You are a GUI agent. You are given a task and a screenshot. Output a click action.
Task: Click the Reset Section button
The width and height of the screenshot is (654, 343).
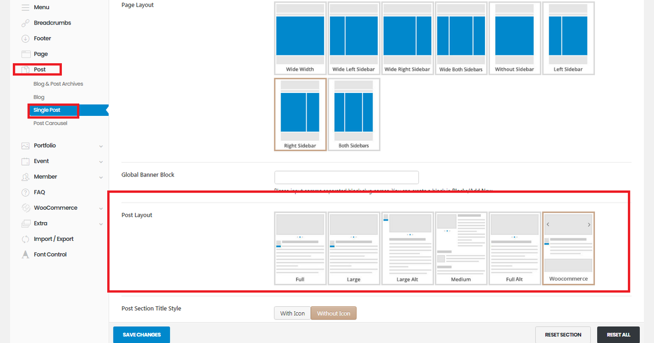click(563, 335)
